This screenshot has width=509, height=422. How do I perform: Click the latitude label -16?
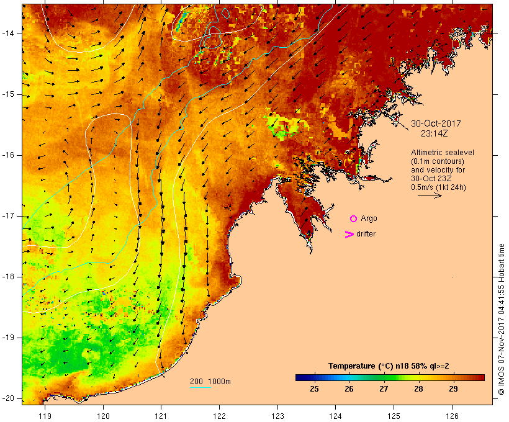click(7, 155)
